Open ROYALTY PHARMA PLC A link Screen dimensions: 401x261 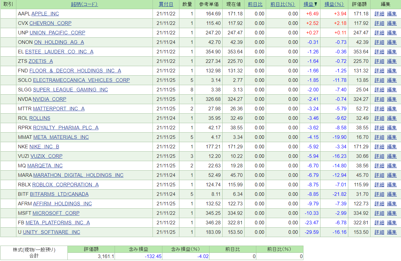66,128
